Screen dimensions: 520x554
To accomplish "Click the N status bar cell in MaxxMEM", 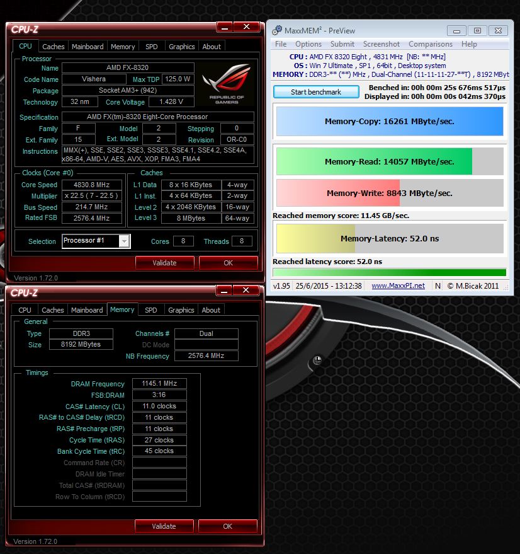I will click(x=438, y=286).
